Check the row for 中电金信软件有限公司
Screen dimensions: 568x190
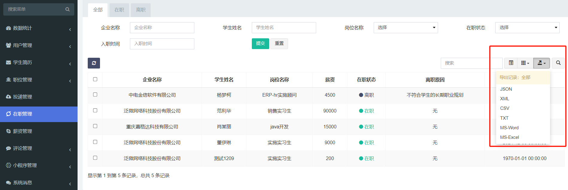[x=95, y=95]
